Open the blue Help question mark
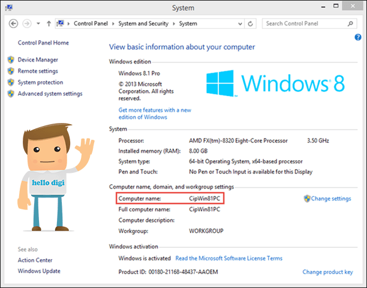 tap(357, 37)
